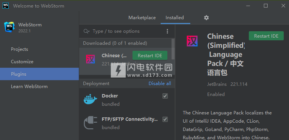Click Restart IDE button in details pane
This screenshot has height=140, width=289.
point(266,36)
